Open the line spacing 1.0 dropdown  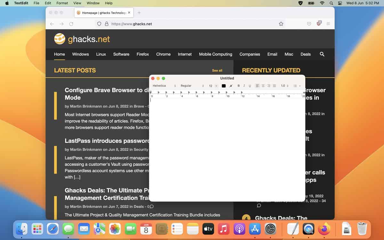pyautogui.click(x=284, y=86)
